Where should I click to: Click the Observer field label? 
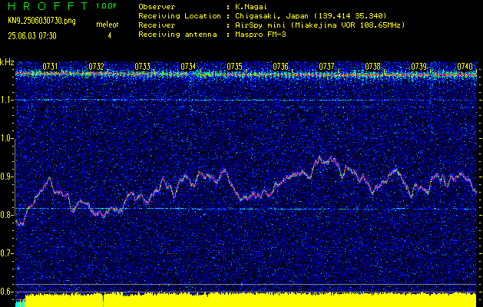coord(157,7)
